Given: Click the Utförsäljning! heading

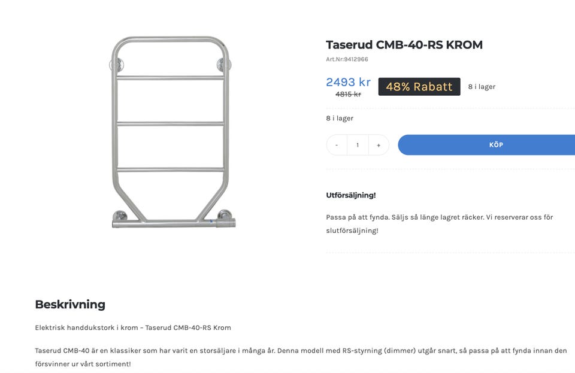Looking at the screenshot, I should [x=351, y=195].
